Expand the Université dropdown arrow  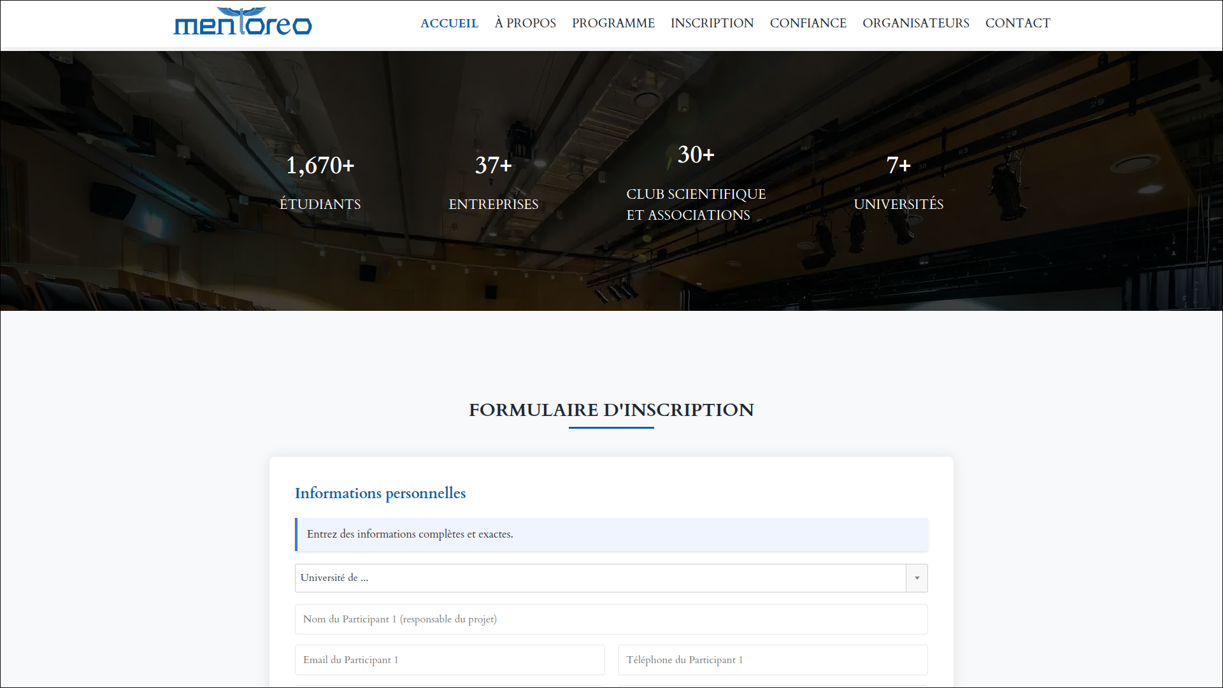coord(917,578)
